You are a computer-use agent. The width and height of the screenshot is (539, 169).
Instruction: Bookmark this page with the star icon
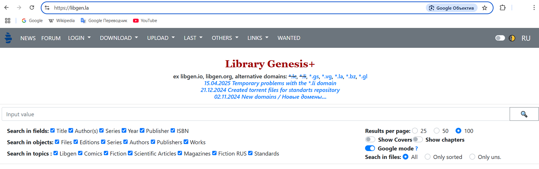[485, 8]
